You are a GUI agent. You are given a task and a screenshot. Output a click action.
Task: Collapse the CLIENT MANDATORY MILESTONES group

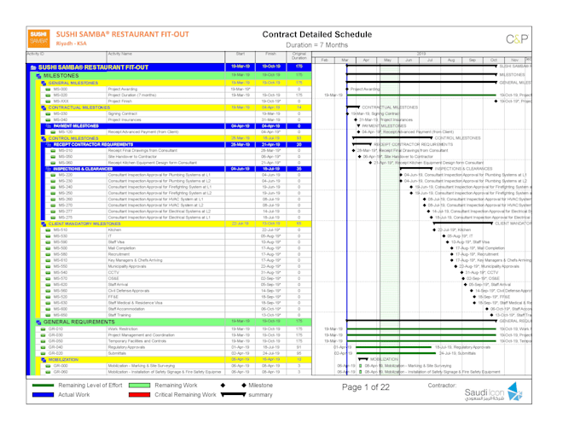pyautogui.click(x=43, y=223)
